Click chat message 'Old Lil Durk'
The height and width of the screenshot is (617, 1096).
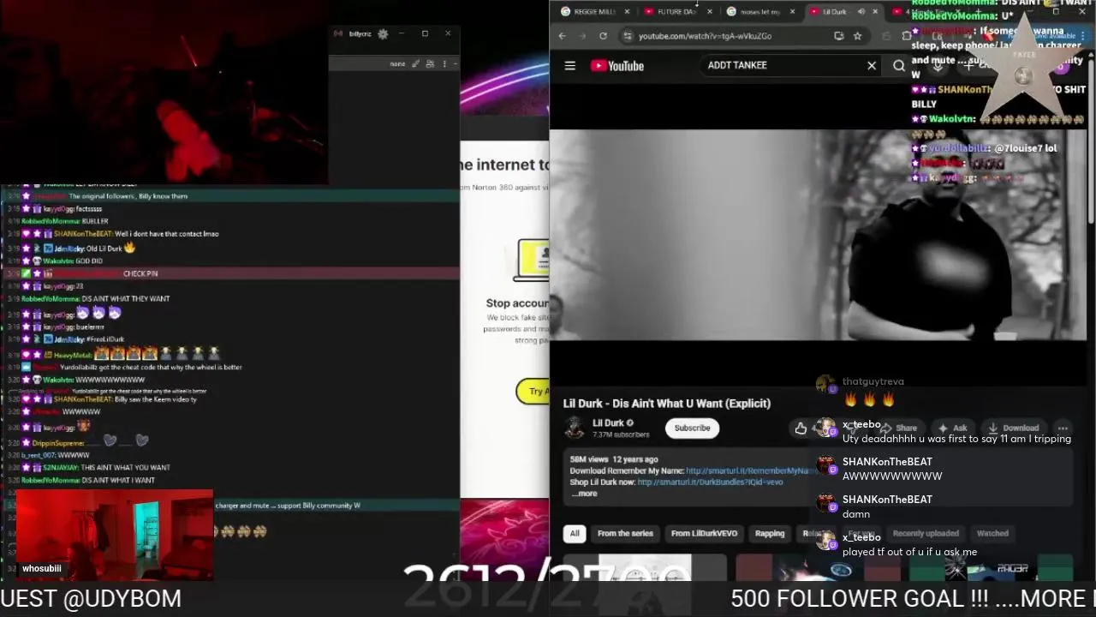point(105,249)
